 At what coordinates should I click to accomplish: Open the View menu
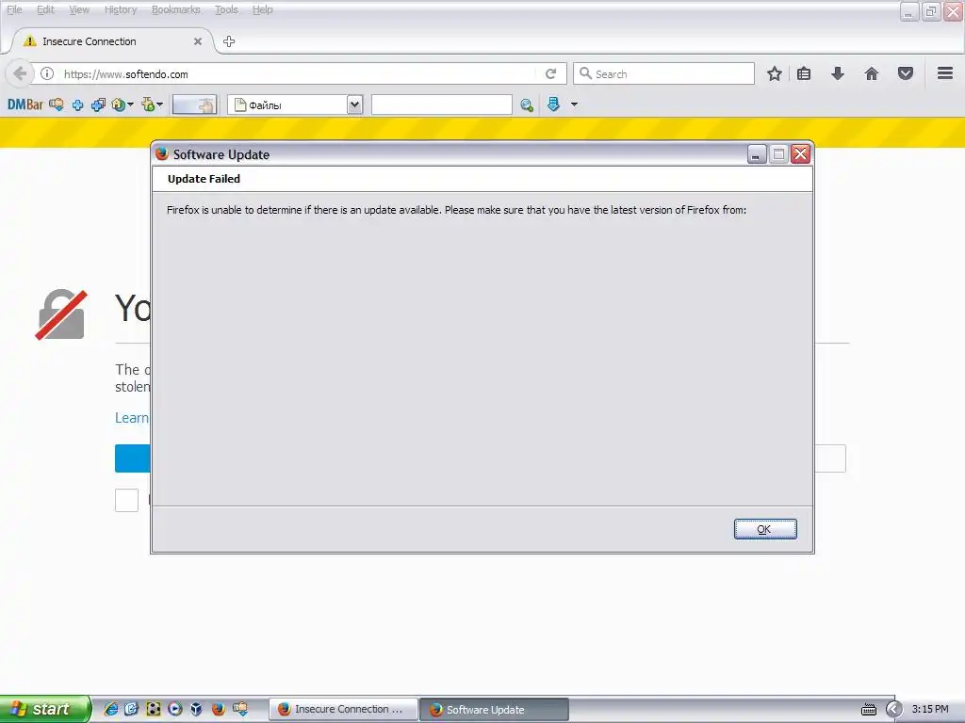coord(79,9)
